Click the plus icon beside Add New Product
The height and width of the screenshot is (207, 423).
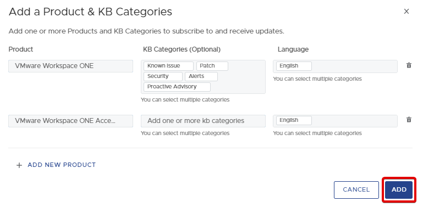coord(19,165)
